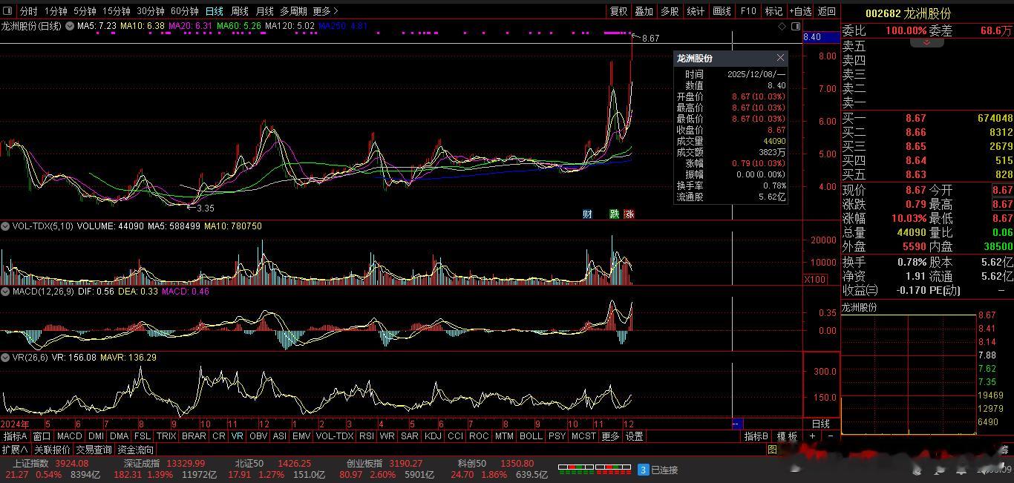
Task: Click the 涨 marker on chart
Action: (629, 214)
